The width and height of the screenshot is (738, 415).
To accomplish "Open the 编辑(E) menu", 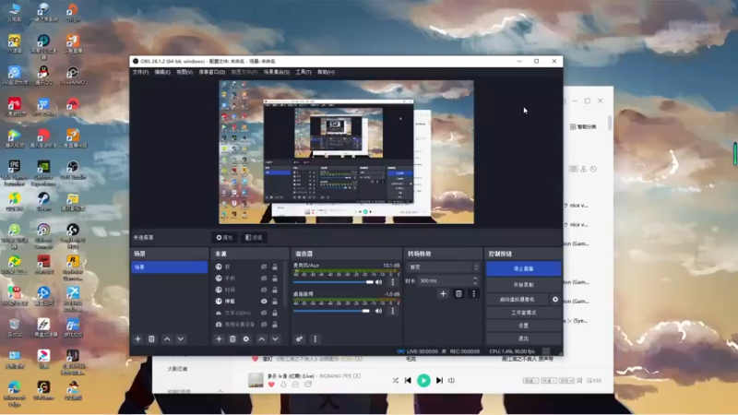I will pos(162,72).
